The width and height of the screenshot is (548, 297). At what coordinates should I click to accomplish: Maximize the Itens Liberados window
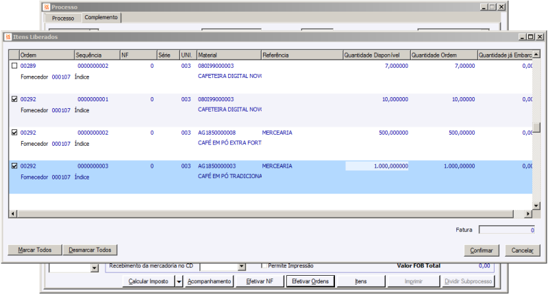click(x=531, y=37)
